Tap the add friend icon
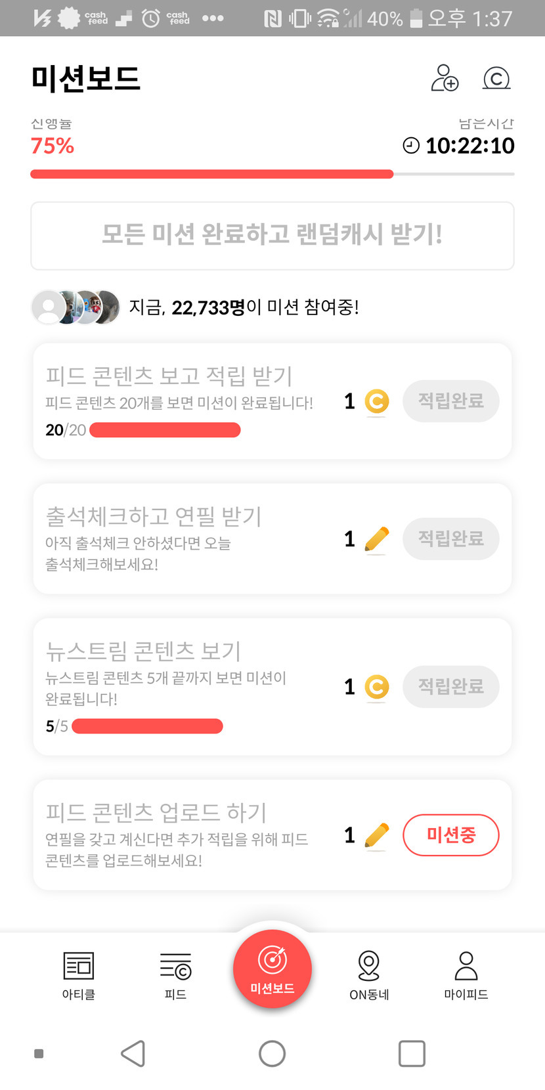The width and height of the screenshot is (545, 1090). tap(444, 78)
